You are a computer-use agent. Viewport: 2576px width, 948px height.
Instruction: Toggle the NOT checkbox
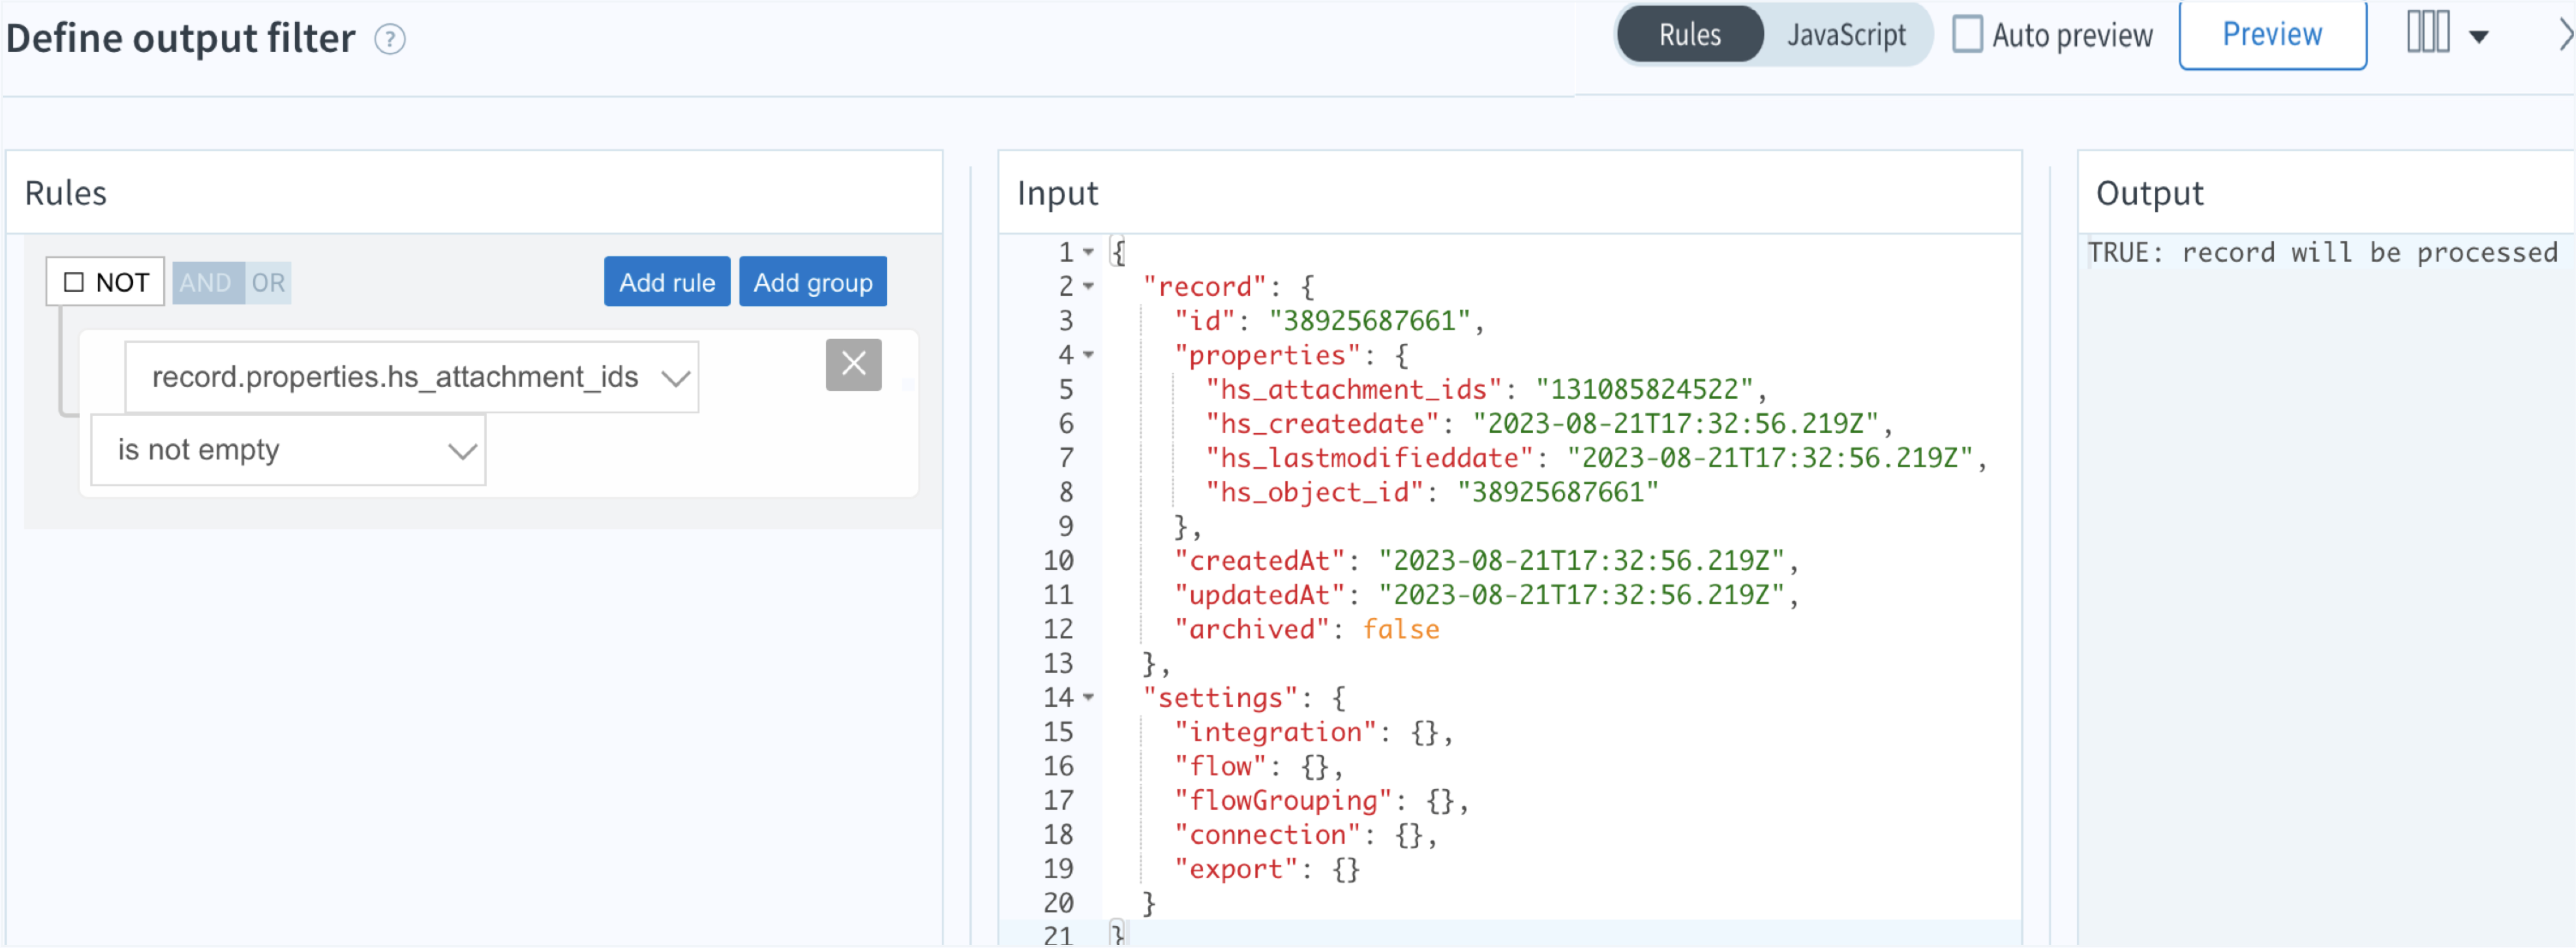74,282
